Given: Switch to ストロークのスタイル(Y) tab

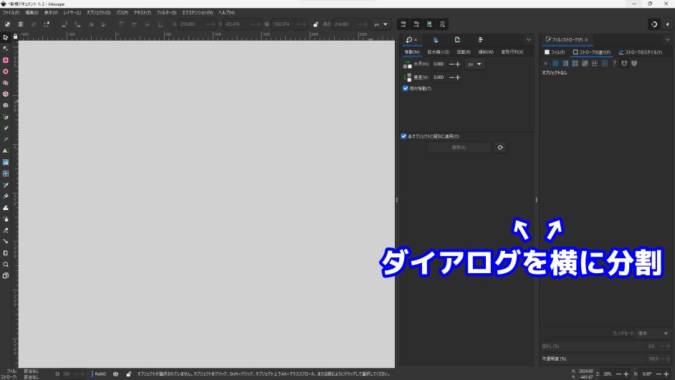Looking at the screenshot, I should click(x=640, y=52).
